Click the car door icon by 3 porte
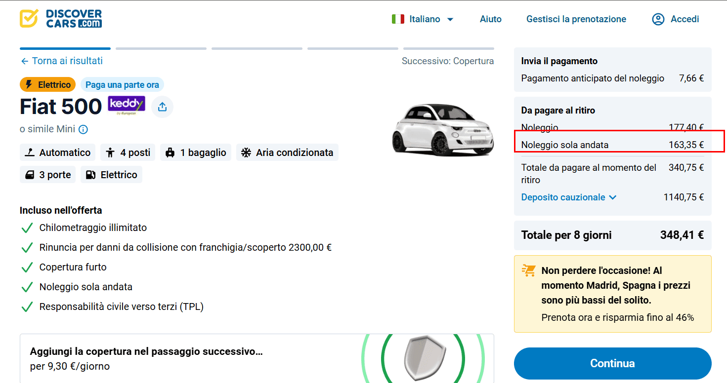Screen dimensions: 727x383 click(x=30, y=175)
